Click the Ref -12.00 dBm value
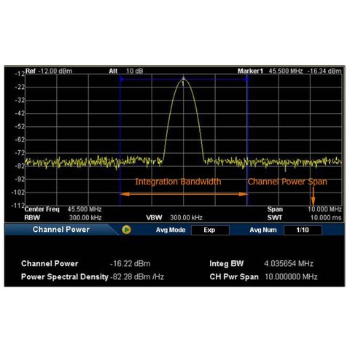The width and height of the screenshot is (350, 350). [x=55, y=71]
